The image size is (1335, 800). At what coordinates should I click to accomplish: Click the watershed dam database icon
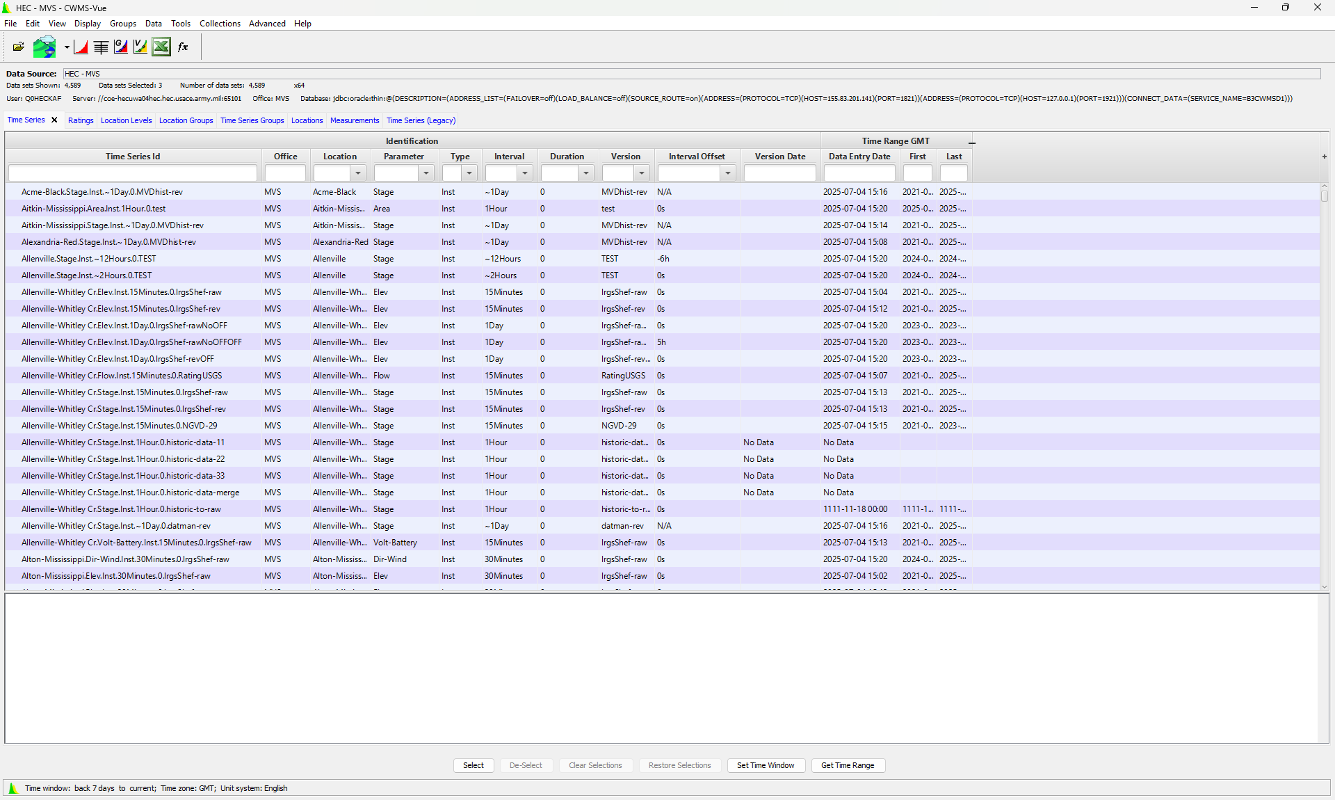[x=44, y=47]
